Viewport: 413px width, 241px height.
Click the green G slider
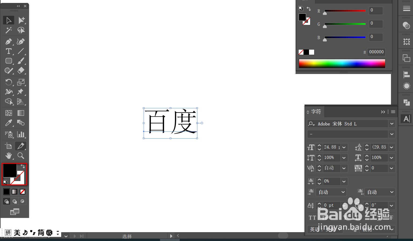coord(345,24)
